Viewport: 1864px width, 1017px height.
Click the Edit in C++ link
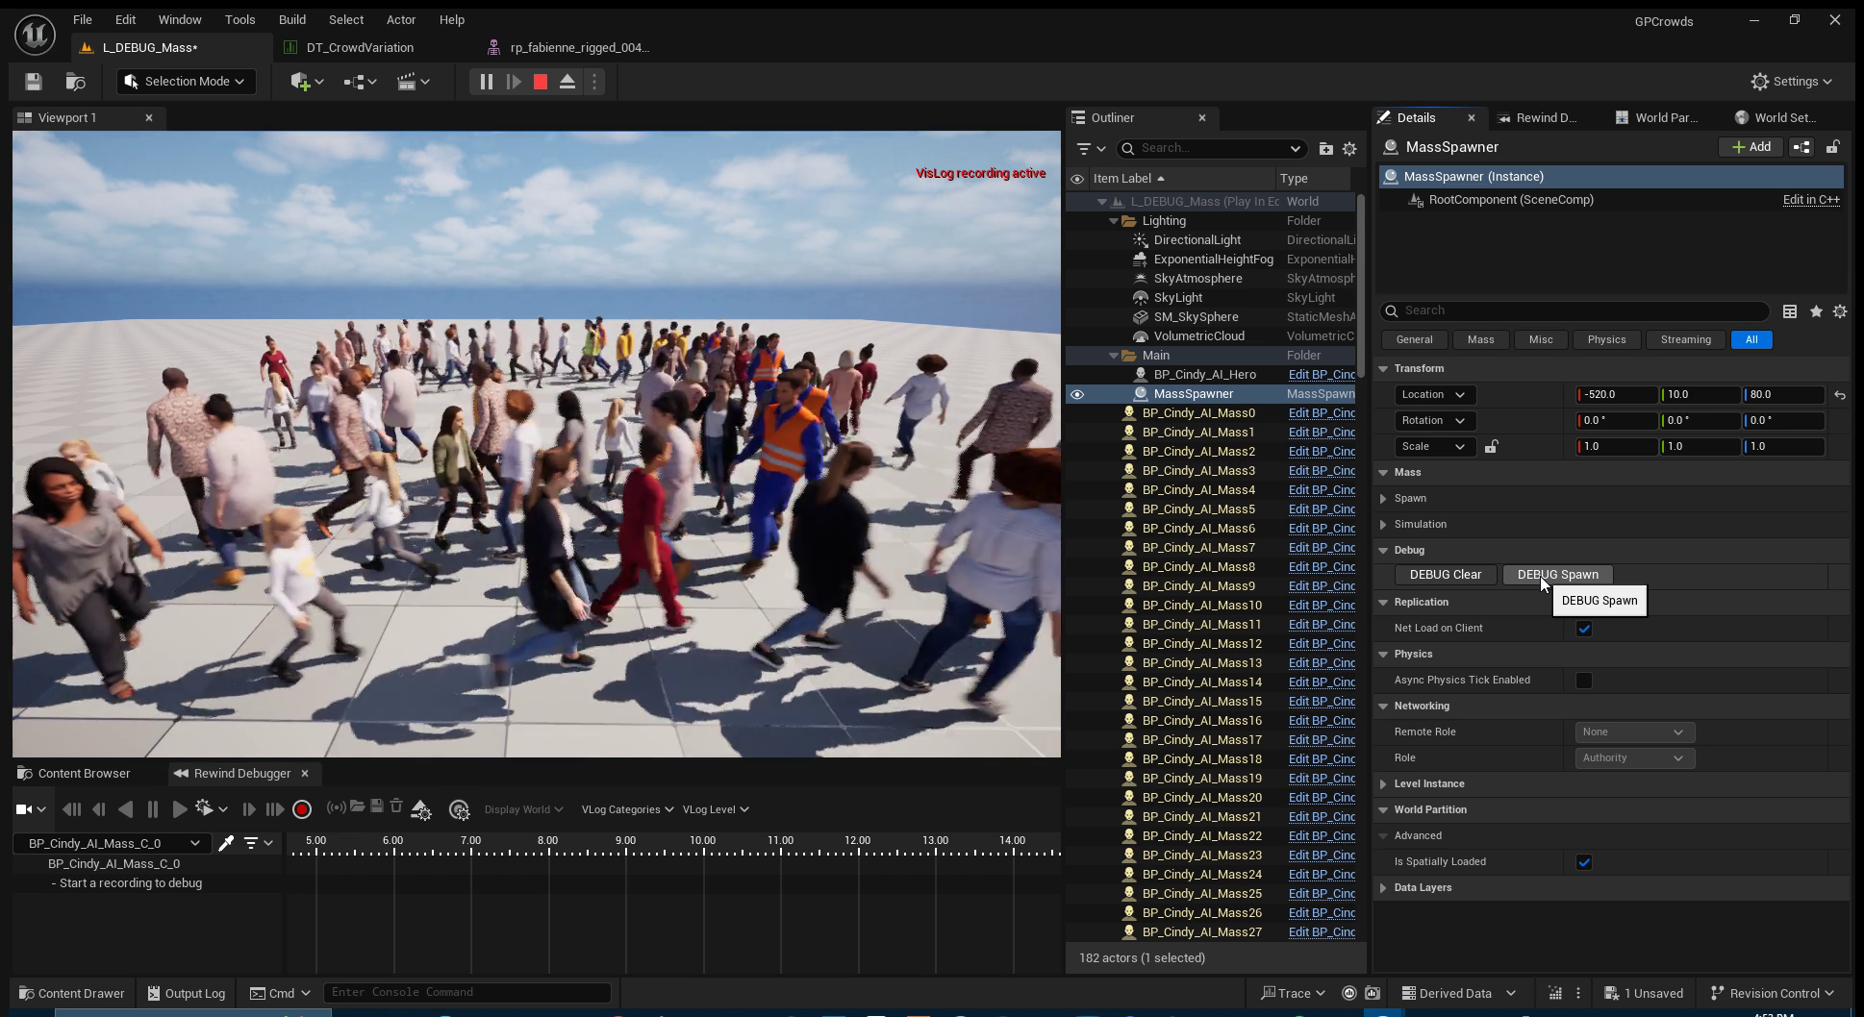click(1811, 200)
